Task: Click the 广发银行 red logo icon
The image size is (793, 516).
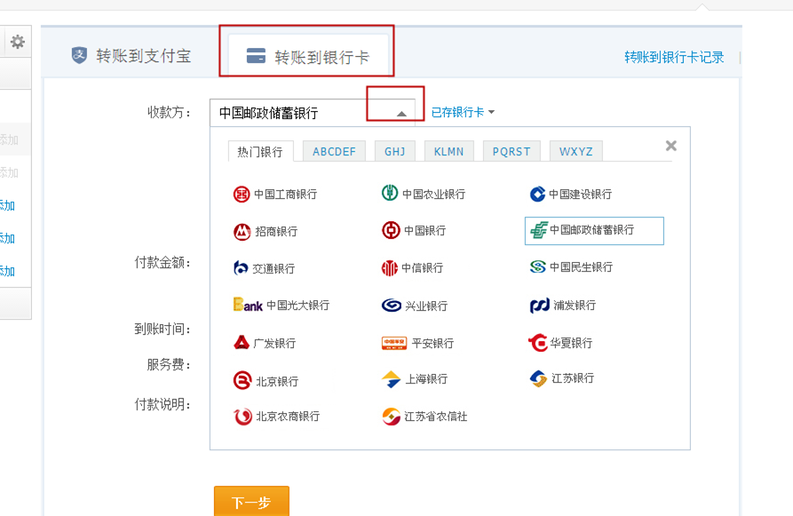Action: pos(242,343)
